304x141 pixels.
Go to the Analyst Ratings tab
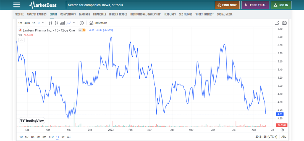click(x=37, y=14)
